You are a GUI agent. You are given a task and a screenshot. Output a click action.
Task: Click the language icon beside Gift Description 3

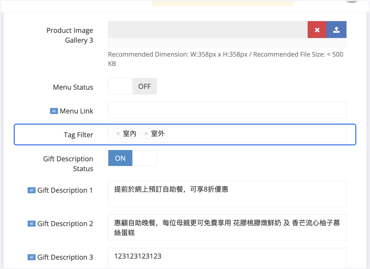tap(31, 257)
